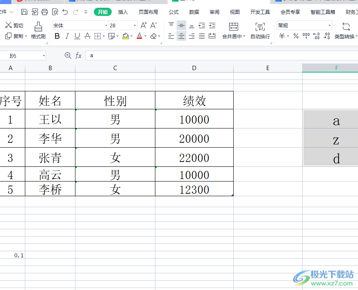Open the Review (审阅) tab
358x290 pixels.
coord(214,12)
